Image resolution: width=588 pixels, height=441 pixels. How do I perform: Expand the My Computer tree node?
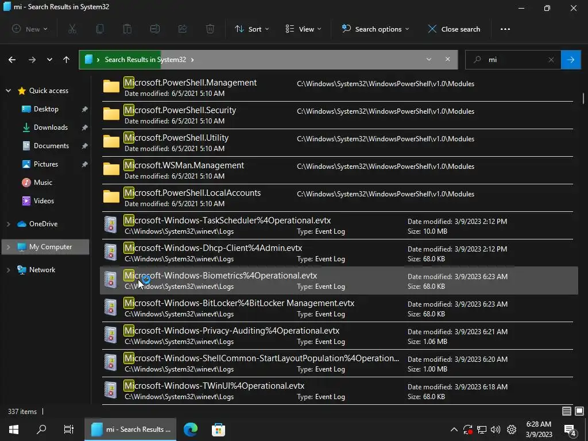click(8, 247)
